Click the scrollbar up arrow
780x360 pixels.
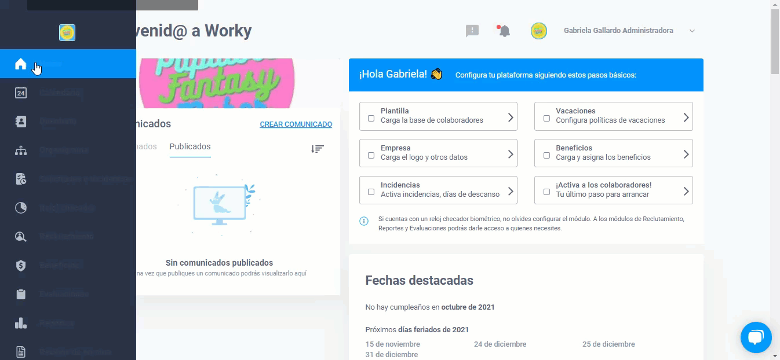click(775, 4)
